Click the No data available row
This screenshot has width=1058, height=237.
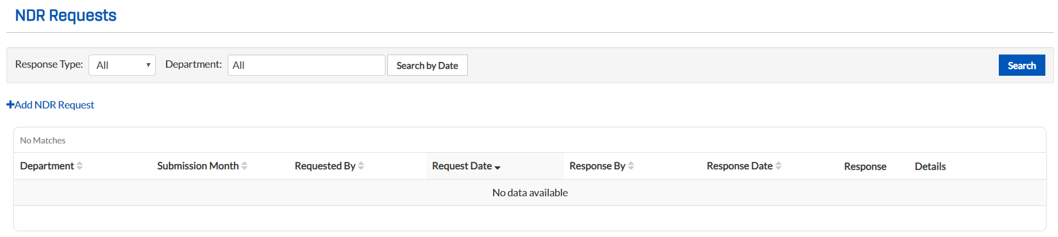pos(529,193)
